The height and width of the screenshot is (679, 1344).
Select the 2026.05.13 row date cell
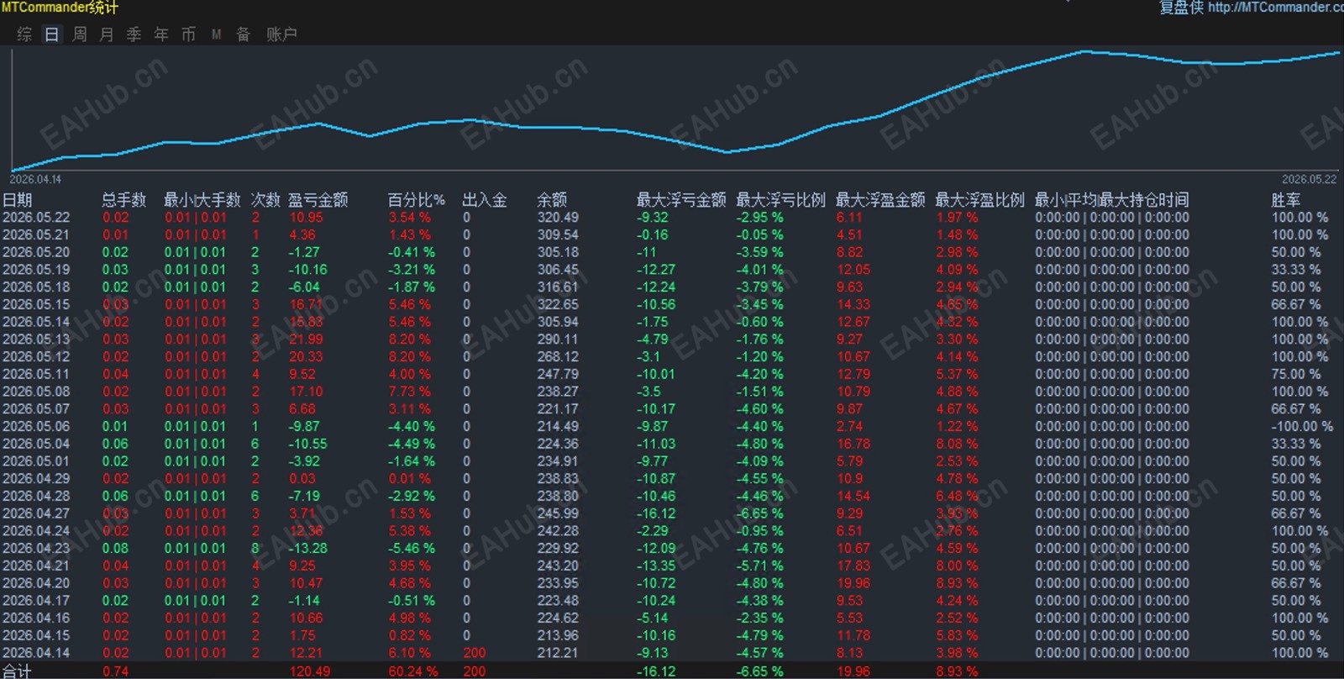(x=36, y=339)
